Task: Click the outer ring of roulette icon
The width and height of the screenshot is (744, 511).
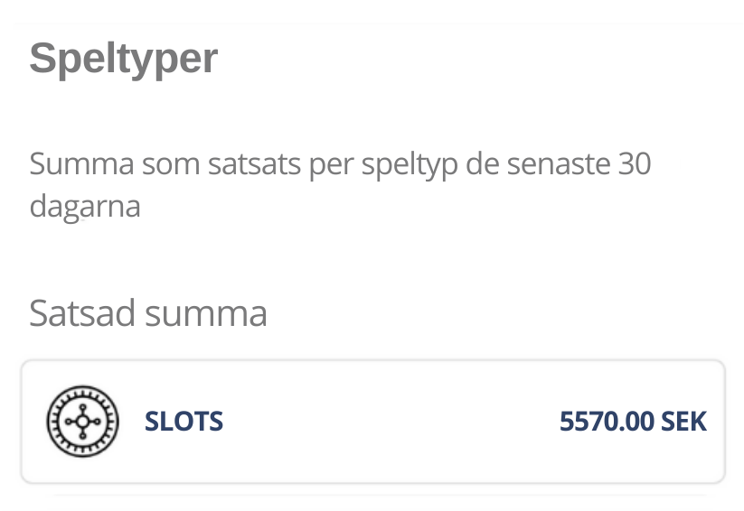Action: [x=82, y=389]
